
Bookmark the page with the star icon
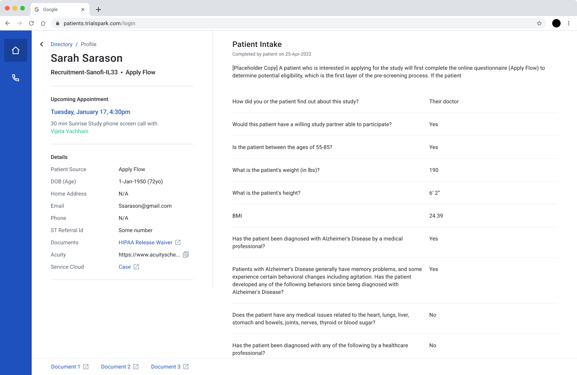pos(539,23)
